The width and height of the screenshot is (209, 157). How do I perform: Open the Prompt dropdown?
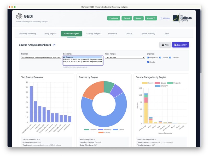41,57
